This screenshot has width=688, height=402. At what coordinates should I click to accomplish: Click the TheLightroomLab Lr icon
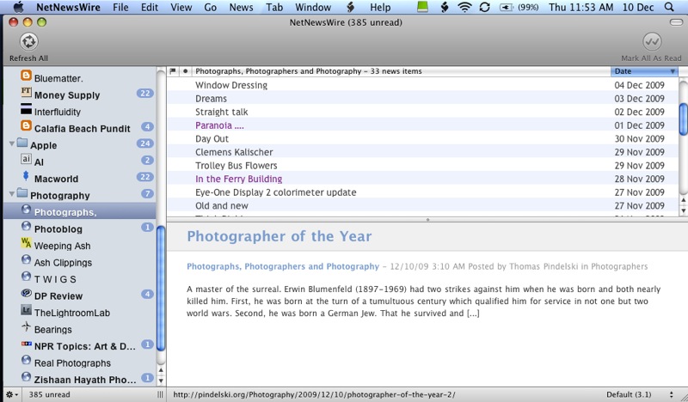27,310
